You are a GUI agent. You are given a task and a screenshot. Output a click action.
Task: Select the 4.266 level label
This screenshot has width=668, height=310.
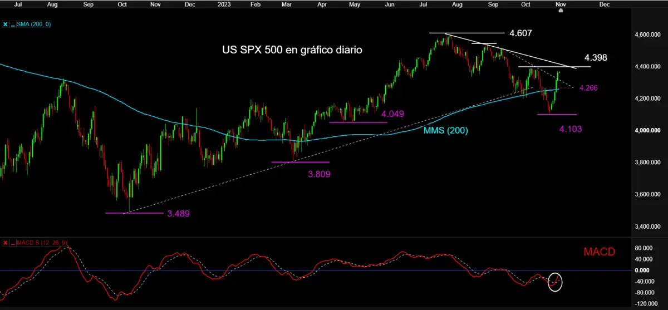589,88
